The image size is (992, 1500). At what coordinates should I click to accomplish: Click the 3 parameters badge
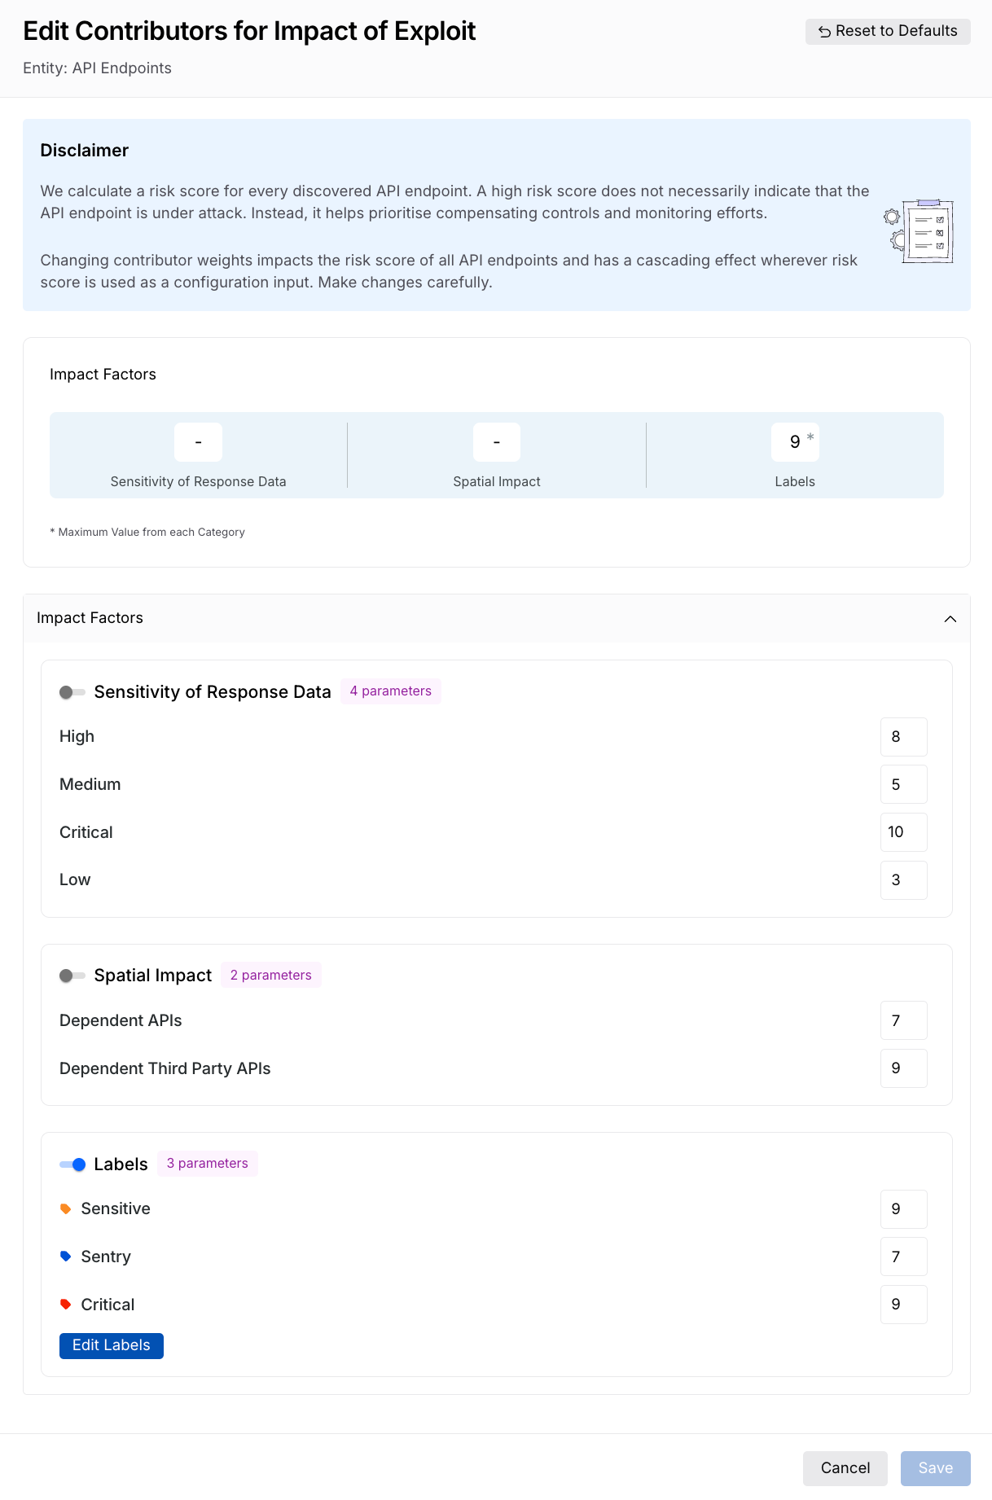click(x=208, y=1163)
